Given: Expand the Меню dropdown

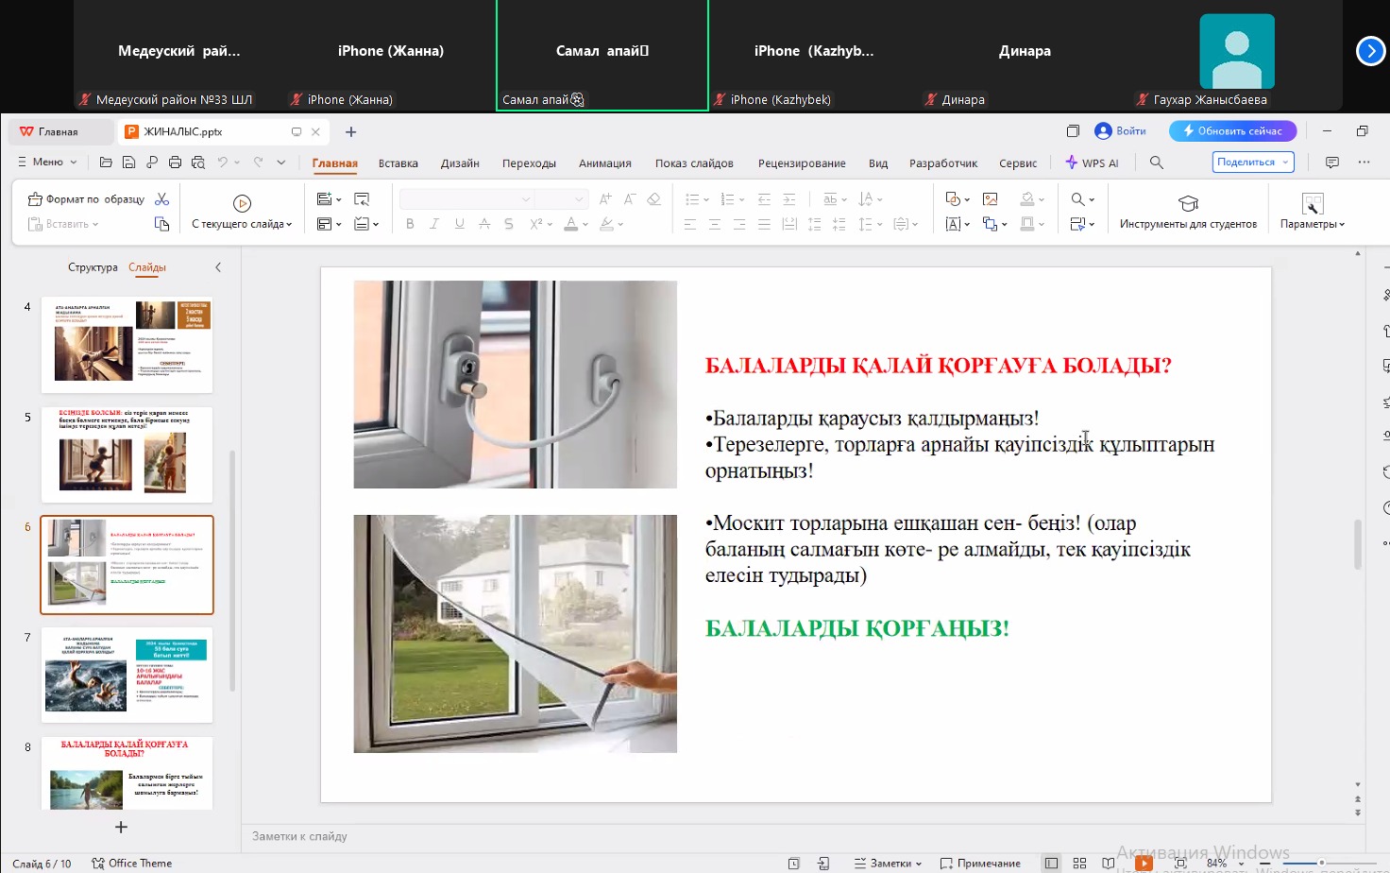Looking at the screenshot, I should 47,163.
